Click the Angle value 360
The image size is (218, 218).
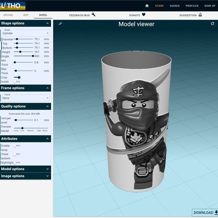[37, 56]
